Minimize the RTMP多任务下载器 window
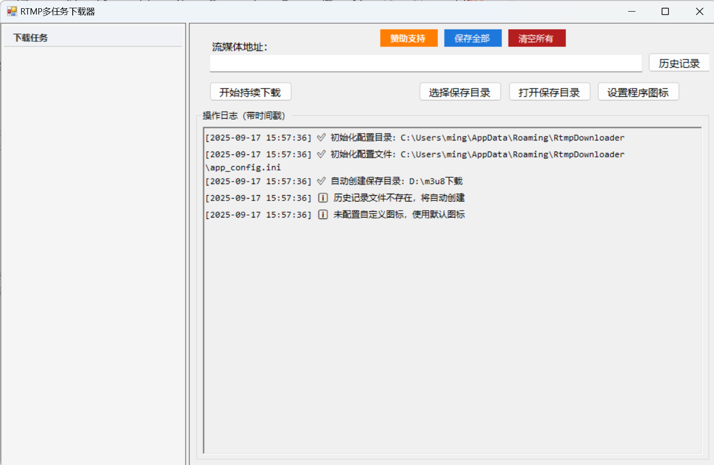This screenshot has width=714, height=465. point(632,11)
